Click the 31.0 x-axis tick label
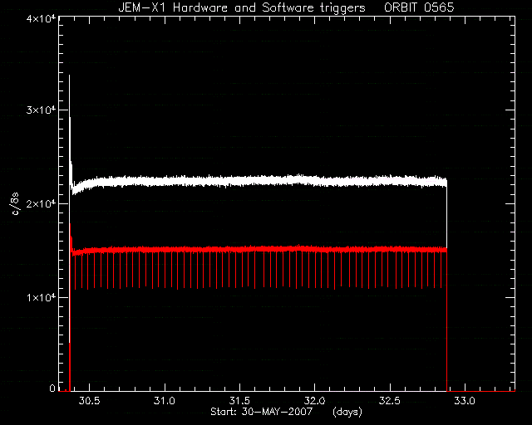Image resolution: width=532 pixels, height=425 pixels. click(165, 401)
